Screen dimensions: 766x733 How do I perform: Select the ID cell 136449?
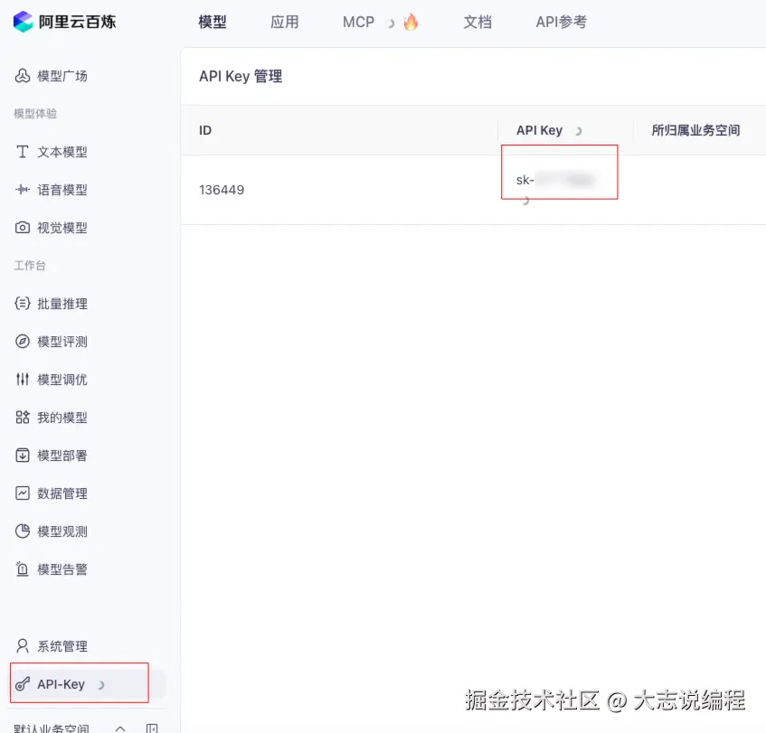click(222, 190)
